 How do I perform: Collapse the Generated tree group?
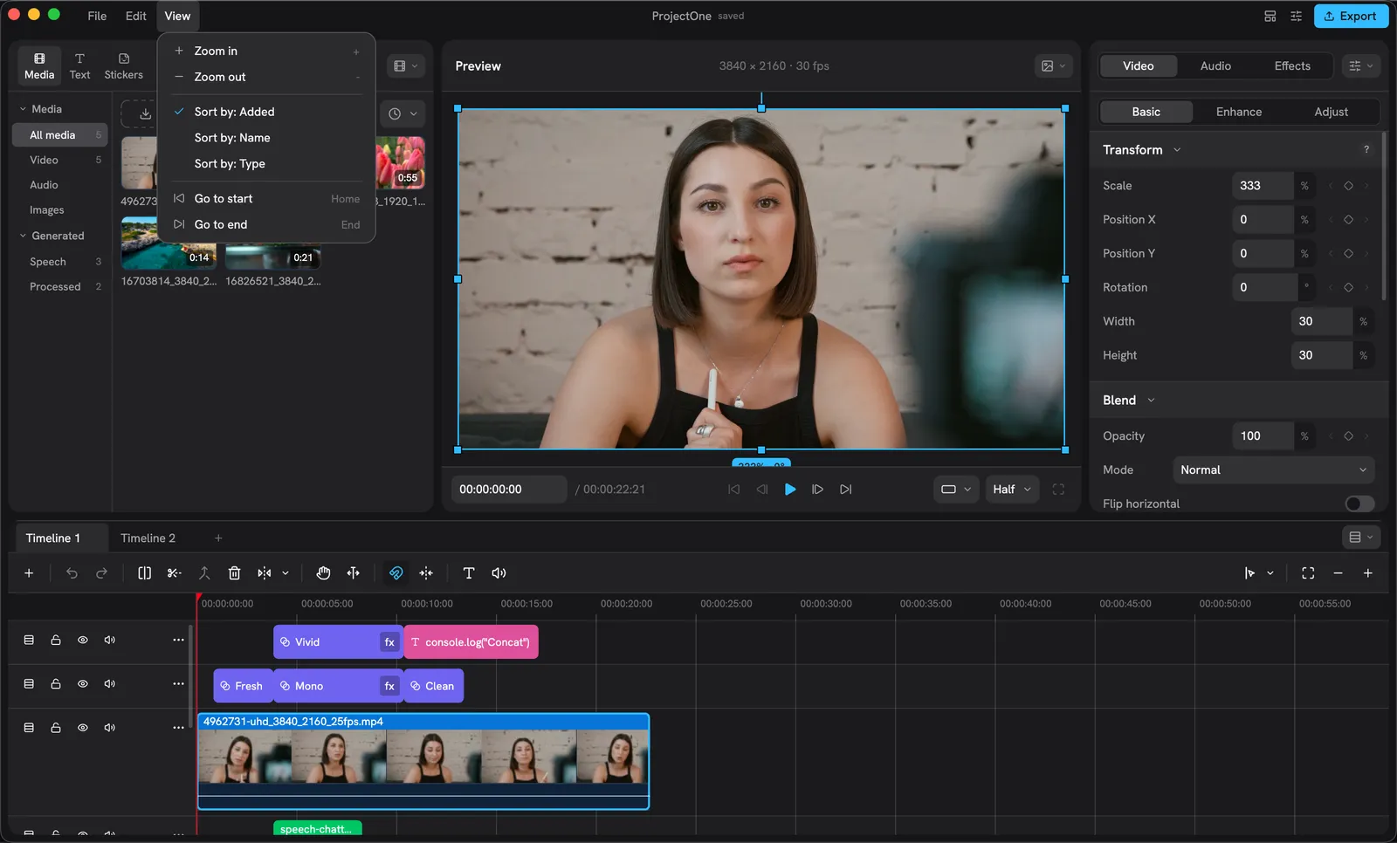(23, 236)
